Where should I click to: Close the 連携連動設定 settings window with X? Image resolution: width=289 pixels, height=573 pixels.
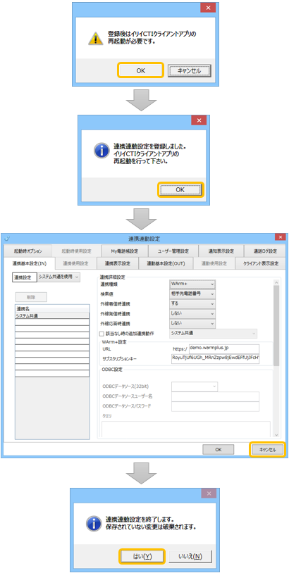(281, 237)
